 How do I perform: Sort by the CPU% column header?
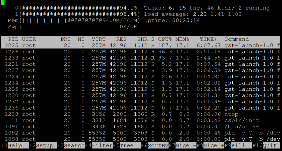tap(165, 39)
